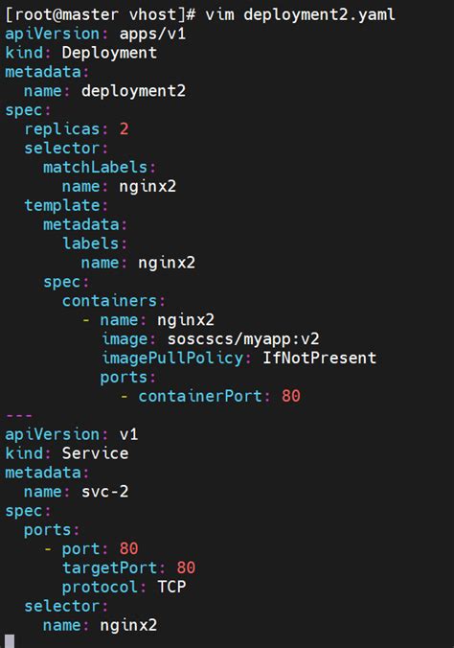The image size is (454, 648).
Task: Click the imagePullPolicy key
Action: (172, 358)
